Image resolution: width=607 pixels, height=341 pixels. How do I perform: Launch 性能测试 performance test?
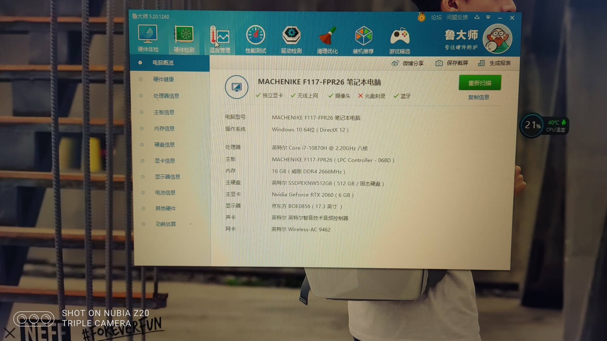coord(255,40)
